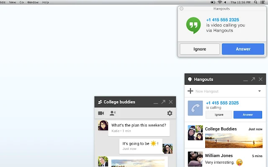Minimize the College buddies chat window
Screen dimensions: 268x167
[x=155, y=103]
